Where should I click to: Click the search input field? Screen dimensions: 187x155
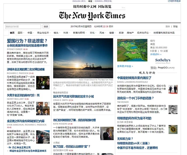23,27
